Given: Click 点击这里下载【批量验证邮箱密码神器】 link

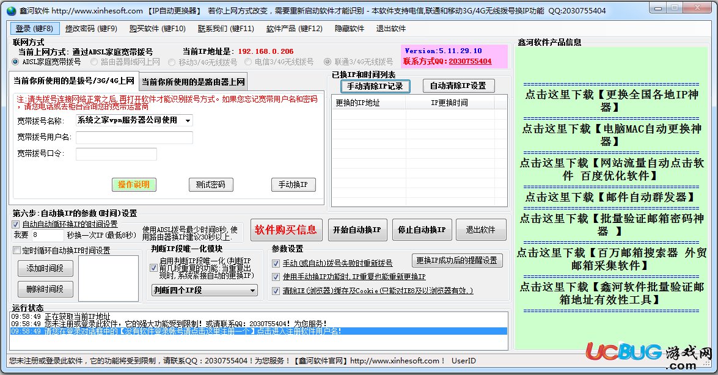Looking at the screenshot, I should pos(611,225).
